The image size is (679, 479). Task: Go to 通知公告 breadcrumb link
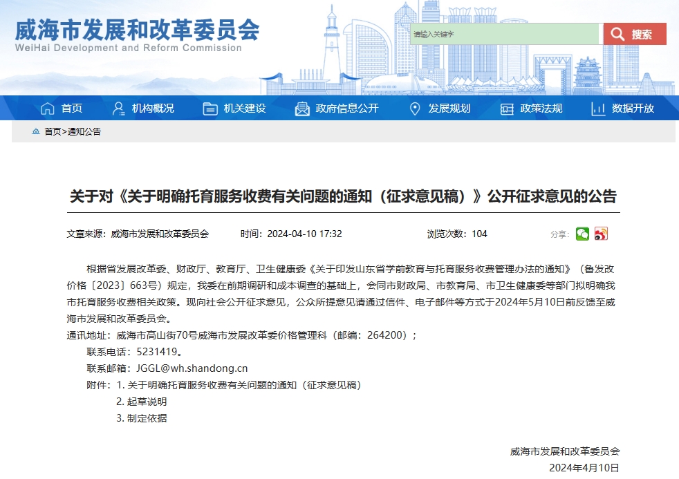(84, 131)
